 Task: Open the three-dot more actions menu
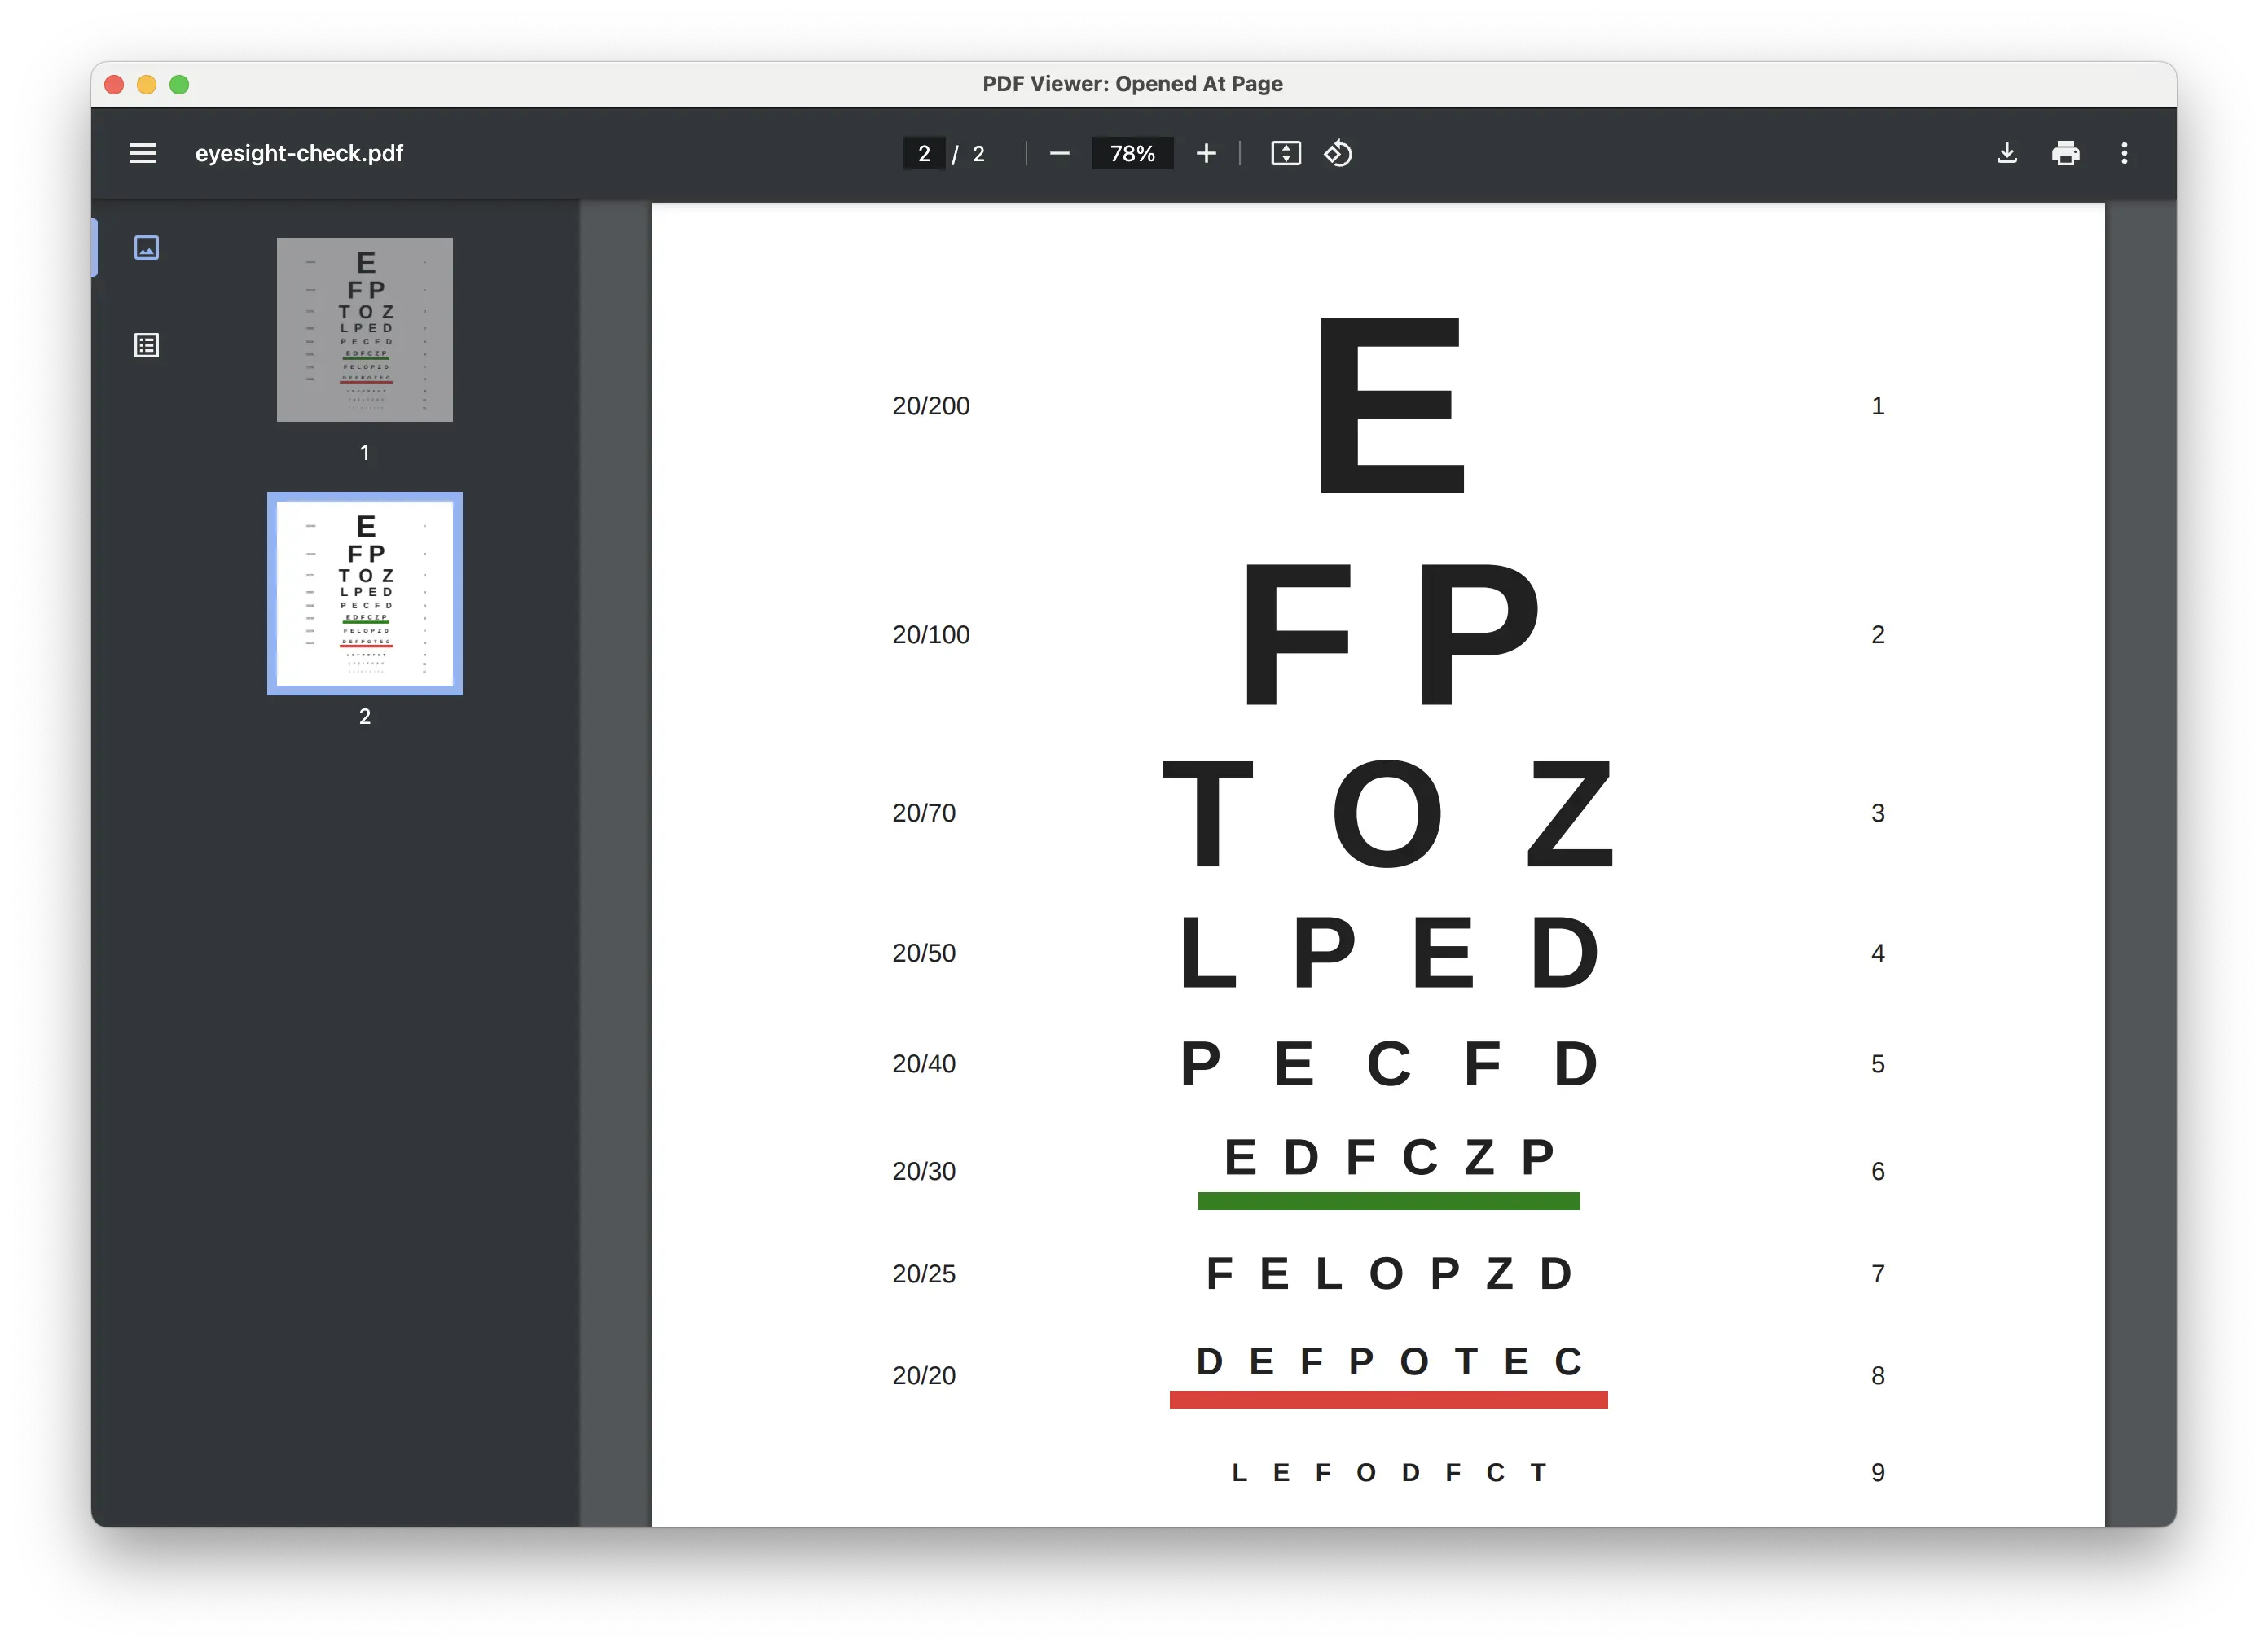(2124, 153)
